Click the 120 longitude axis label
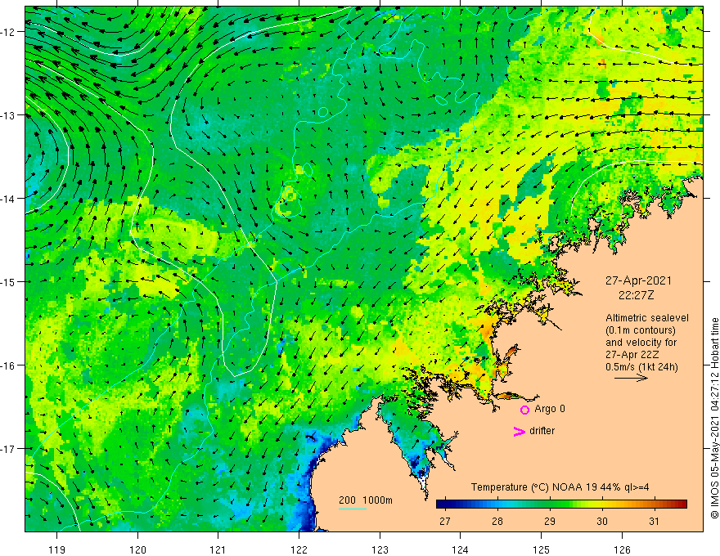 (137, 549)
